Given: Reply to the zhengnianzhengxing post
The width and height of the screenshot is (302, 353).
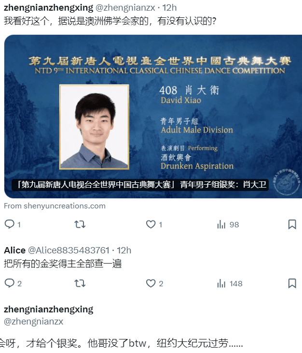Looking at the screenshot, I should pos(13,224).
